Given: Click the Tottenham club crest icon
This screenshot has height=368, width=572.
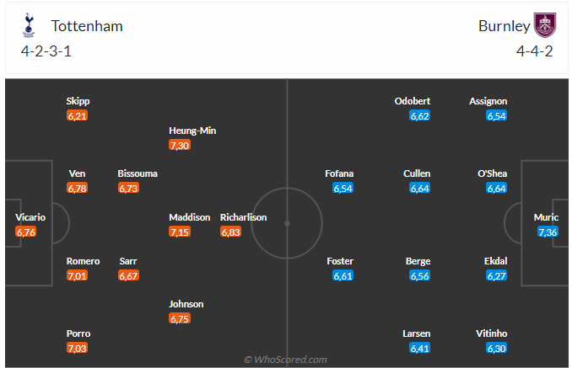Looking at the screenshot, I should [30, 27].
